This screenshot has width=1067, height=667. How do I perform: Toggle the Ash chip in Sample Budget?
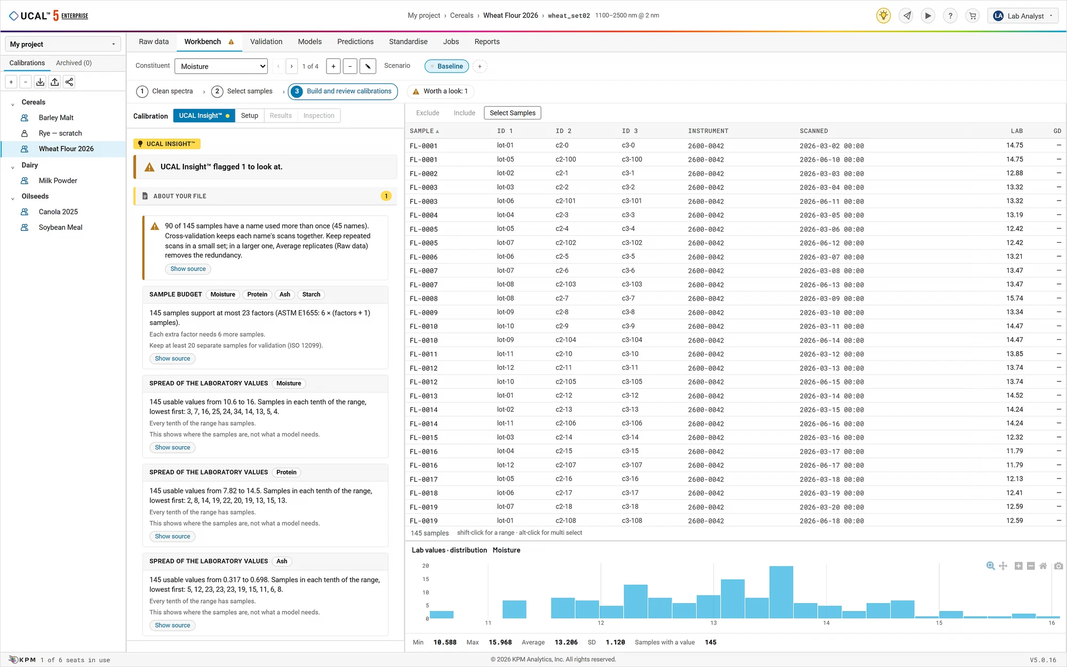point(285,295)
